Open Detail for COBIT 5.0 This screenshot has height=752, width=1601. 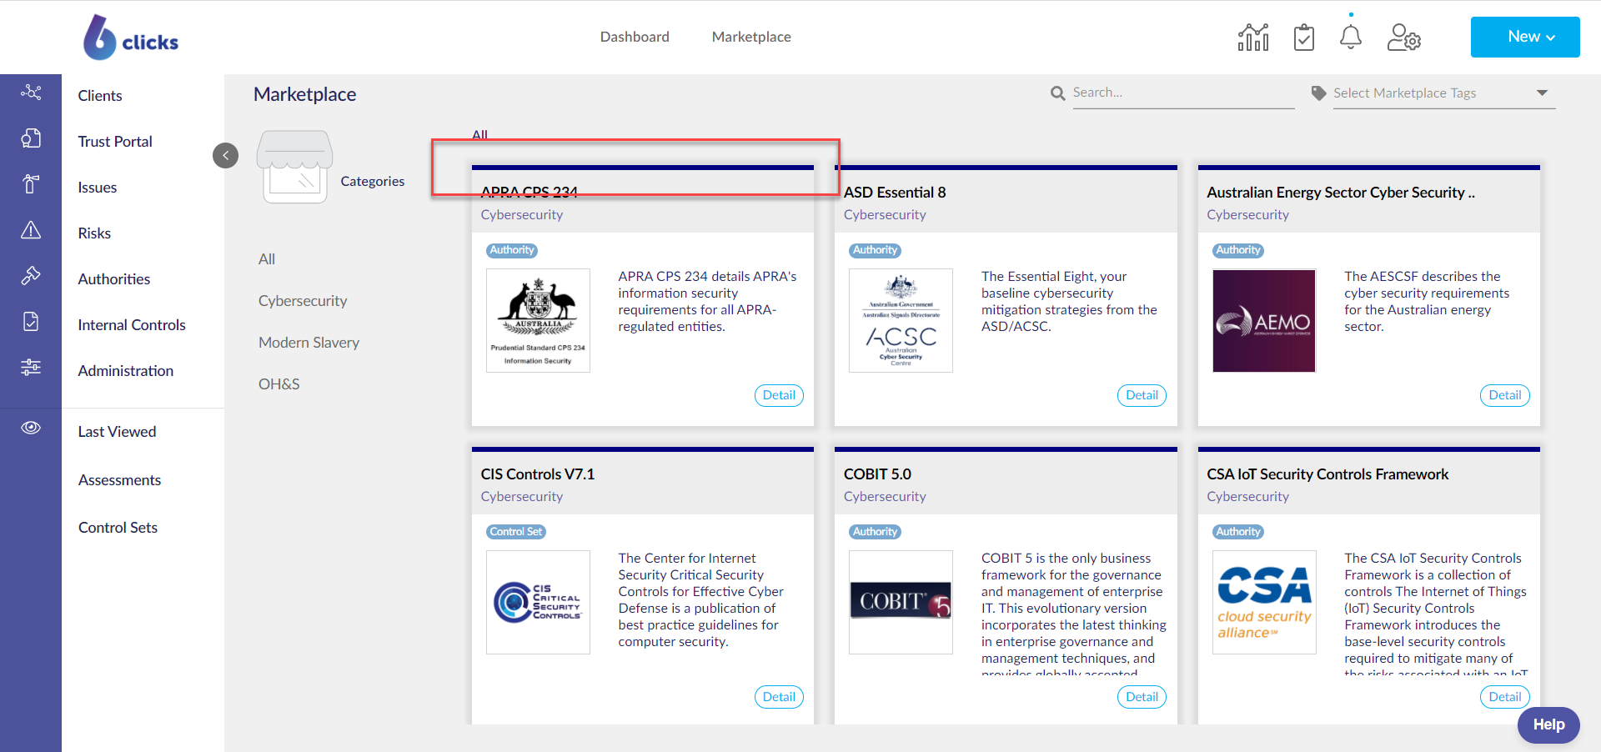tap(1142, 697)
